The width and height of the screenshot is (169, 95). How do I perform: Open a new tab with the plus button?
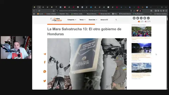[x=151, y=7]
